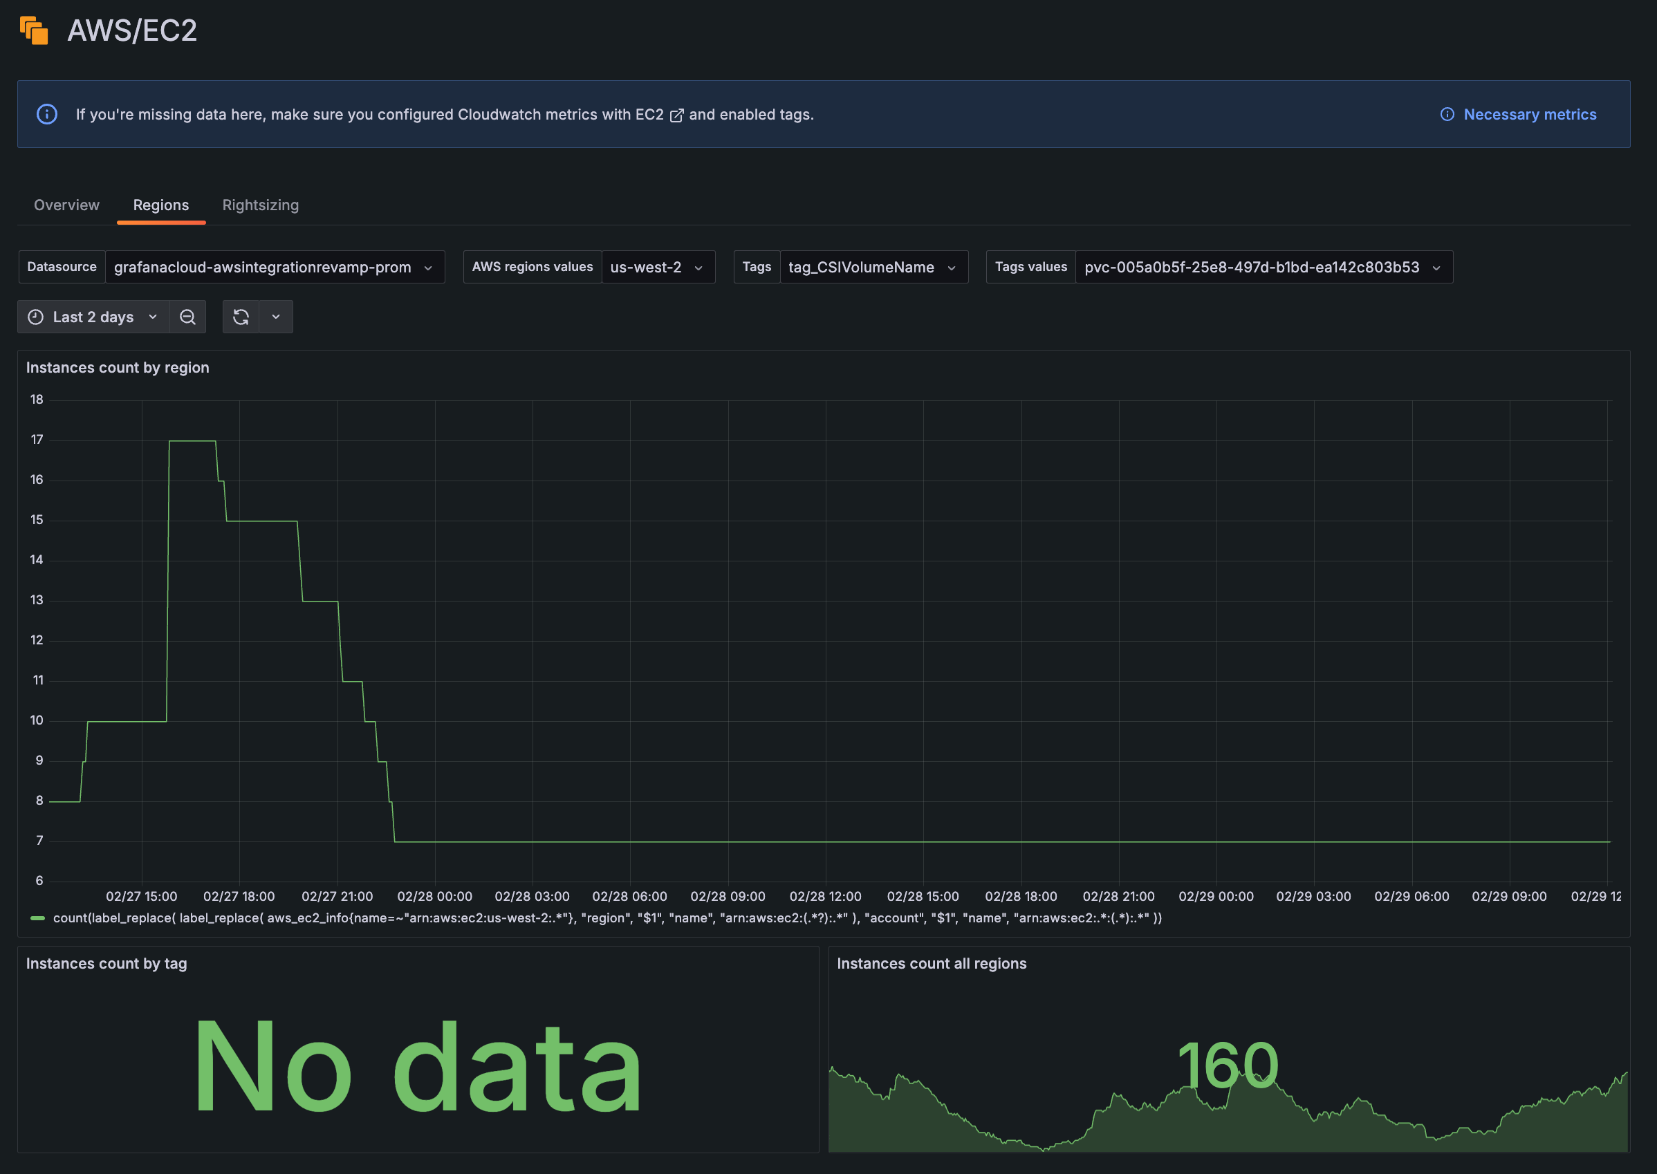Open the Necessary metrics link

click(x=1529, y=114)
